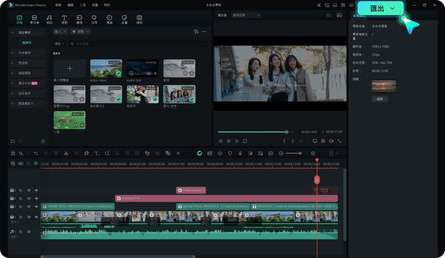Open the 編輯 menu
The height and width of the screenshot is (258, 445).
pyautogui.click(x=70, y=5)
